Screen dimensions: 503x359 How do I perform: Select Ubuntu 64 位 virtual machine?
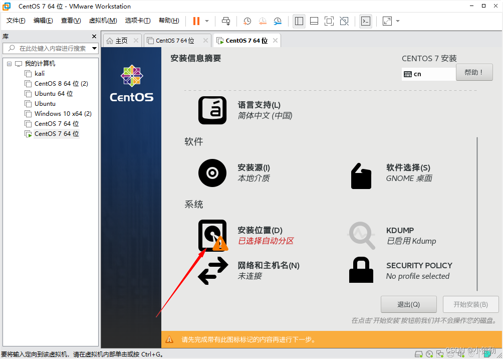54,93
